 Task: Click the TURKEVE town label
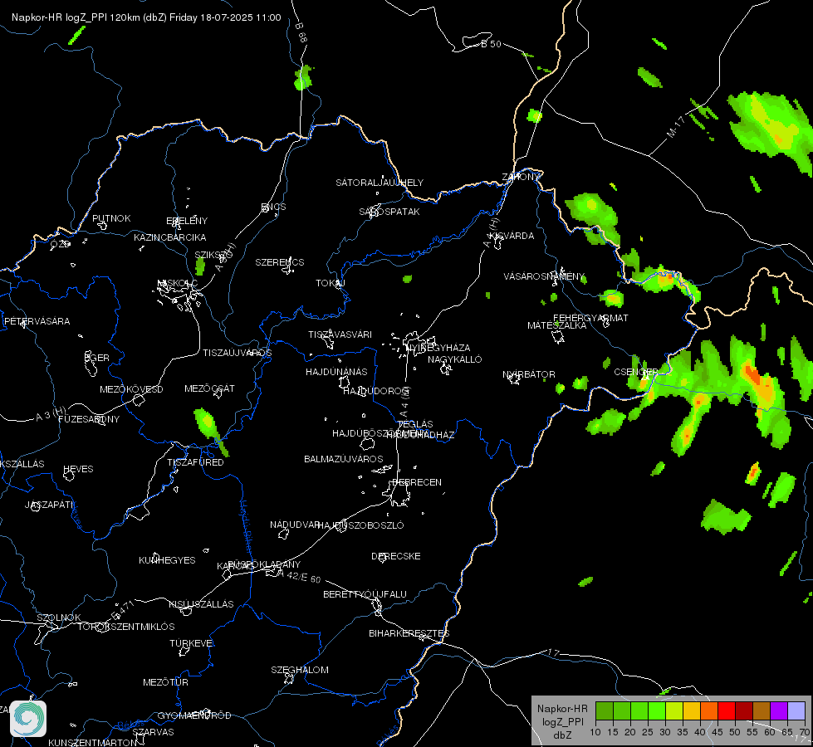point(191,642)
